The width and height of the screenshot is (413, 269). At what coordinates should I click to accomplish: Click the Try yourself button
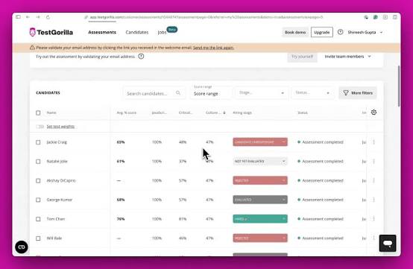[302, 57]
